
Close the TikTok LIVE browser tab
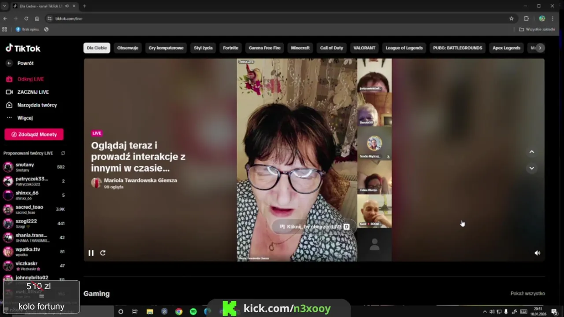click(x=74, y=6)
